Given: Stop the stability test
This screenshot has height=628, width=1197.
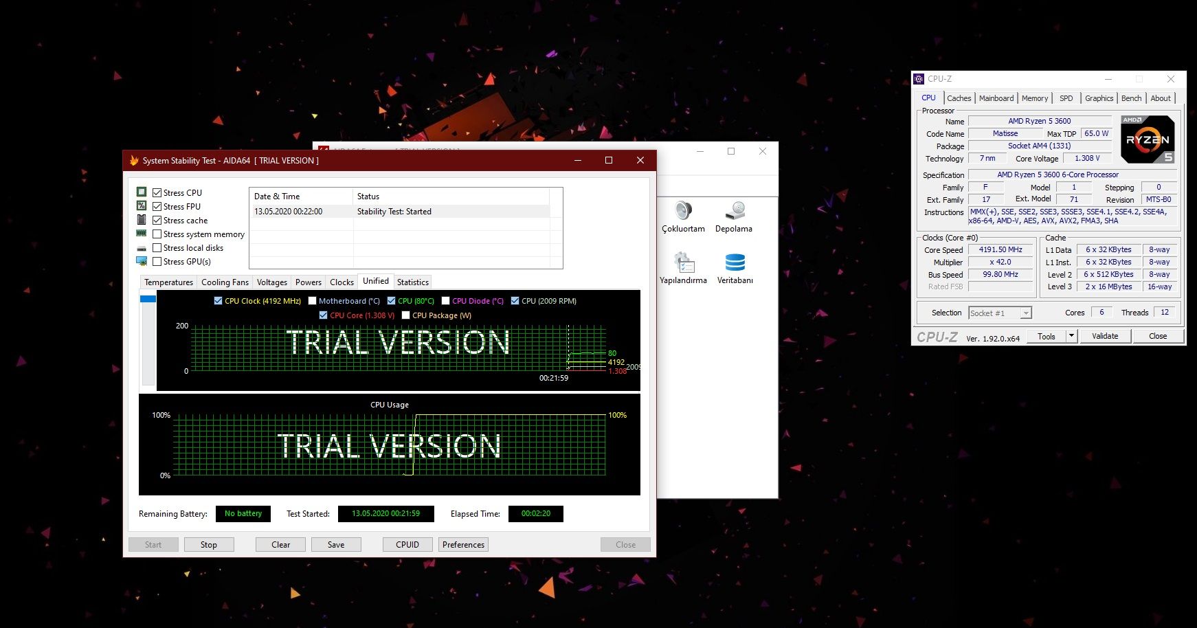Looking at the screenshot, I should (209, 545).
